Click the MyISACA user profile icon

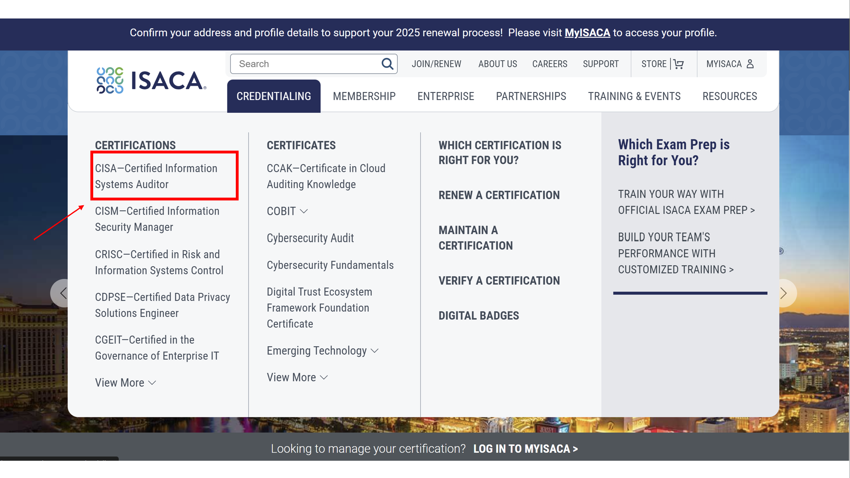point(750,64)
